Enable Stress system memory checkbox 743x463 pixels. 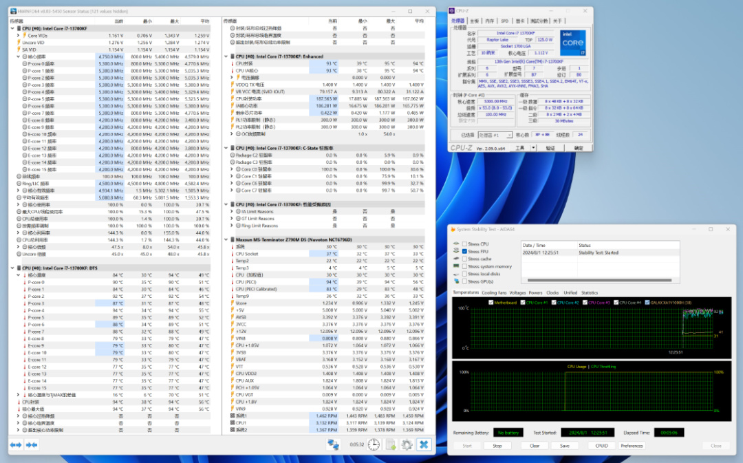[x=464, y=266]
